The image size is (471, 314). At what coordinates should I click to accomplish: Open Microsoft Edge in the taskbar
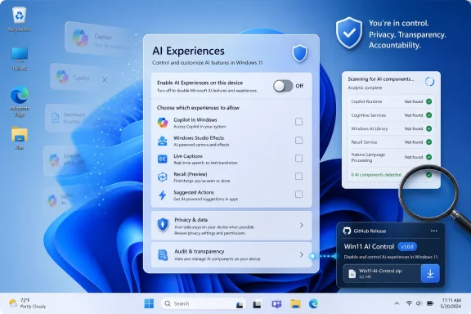(313, 304)
